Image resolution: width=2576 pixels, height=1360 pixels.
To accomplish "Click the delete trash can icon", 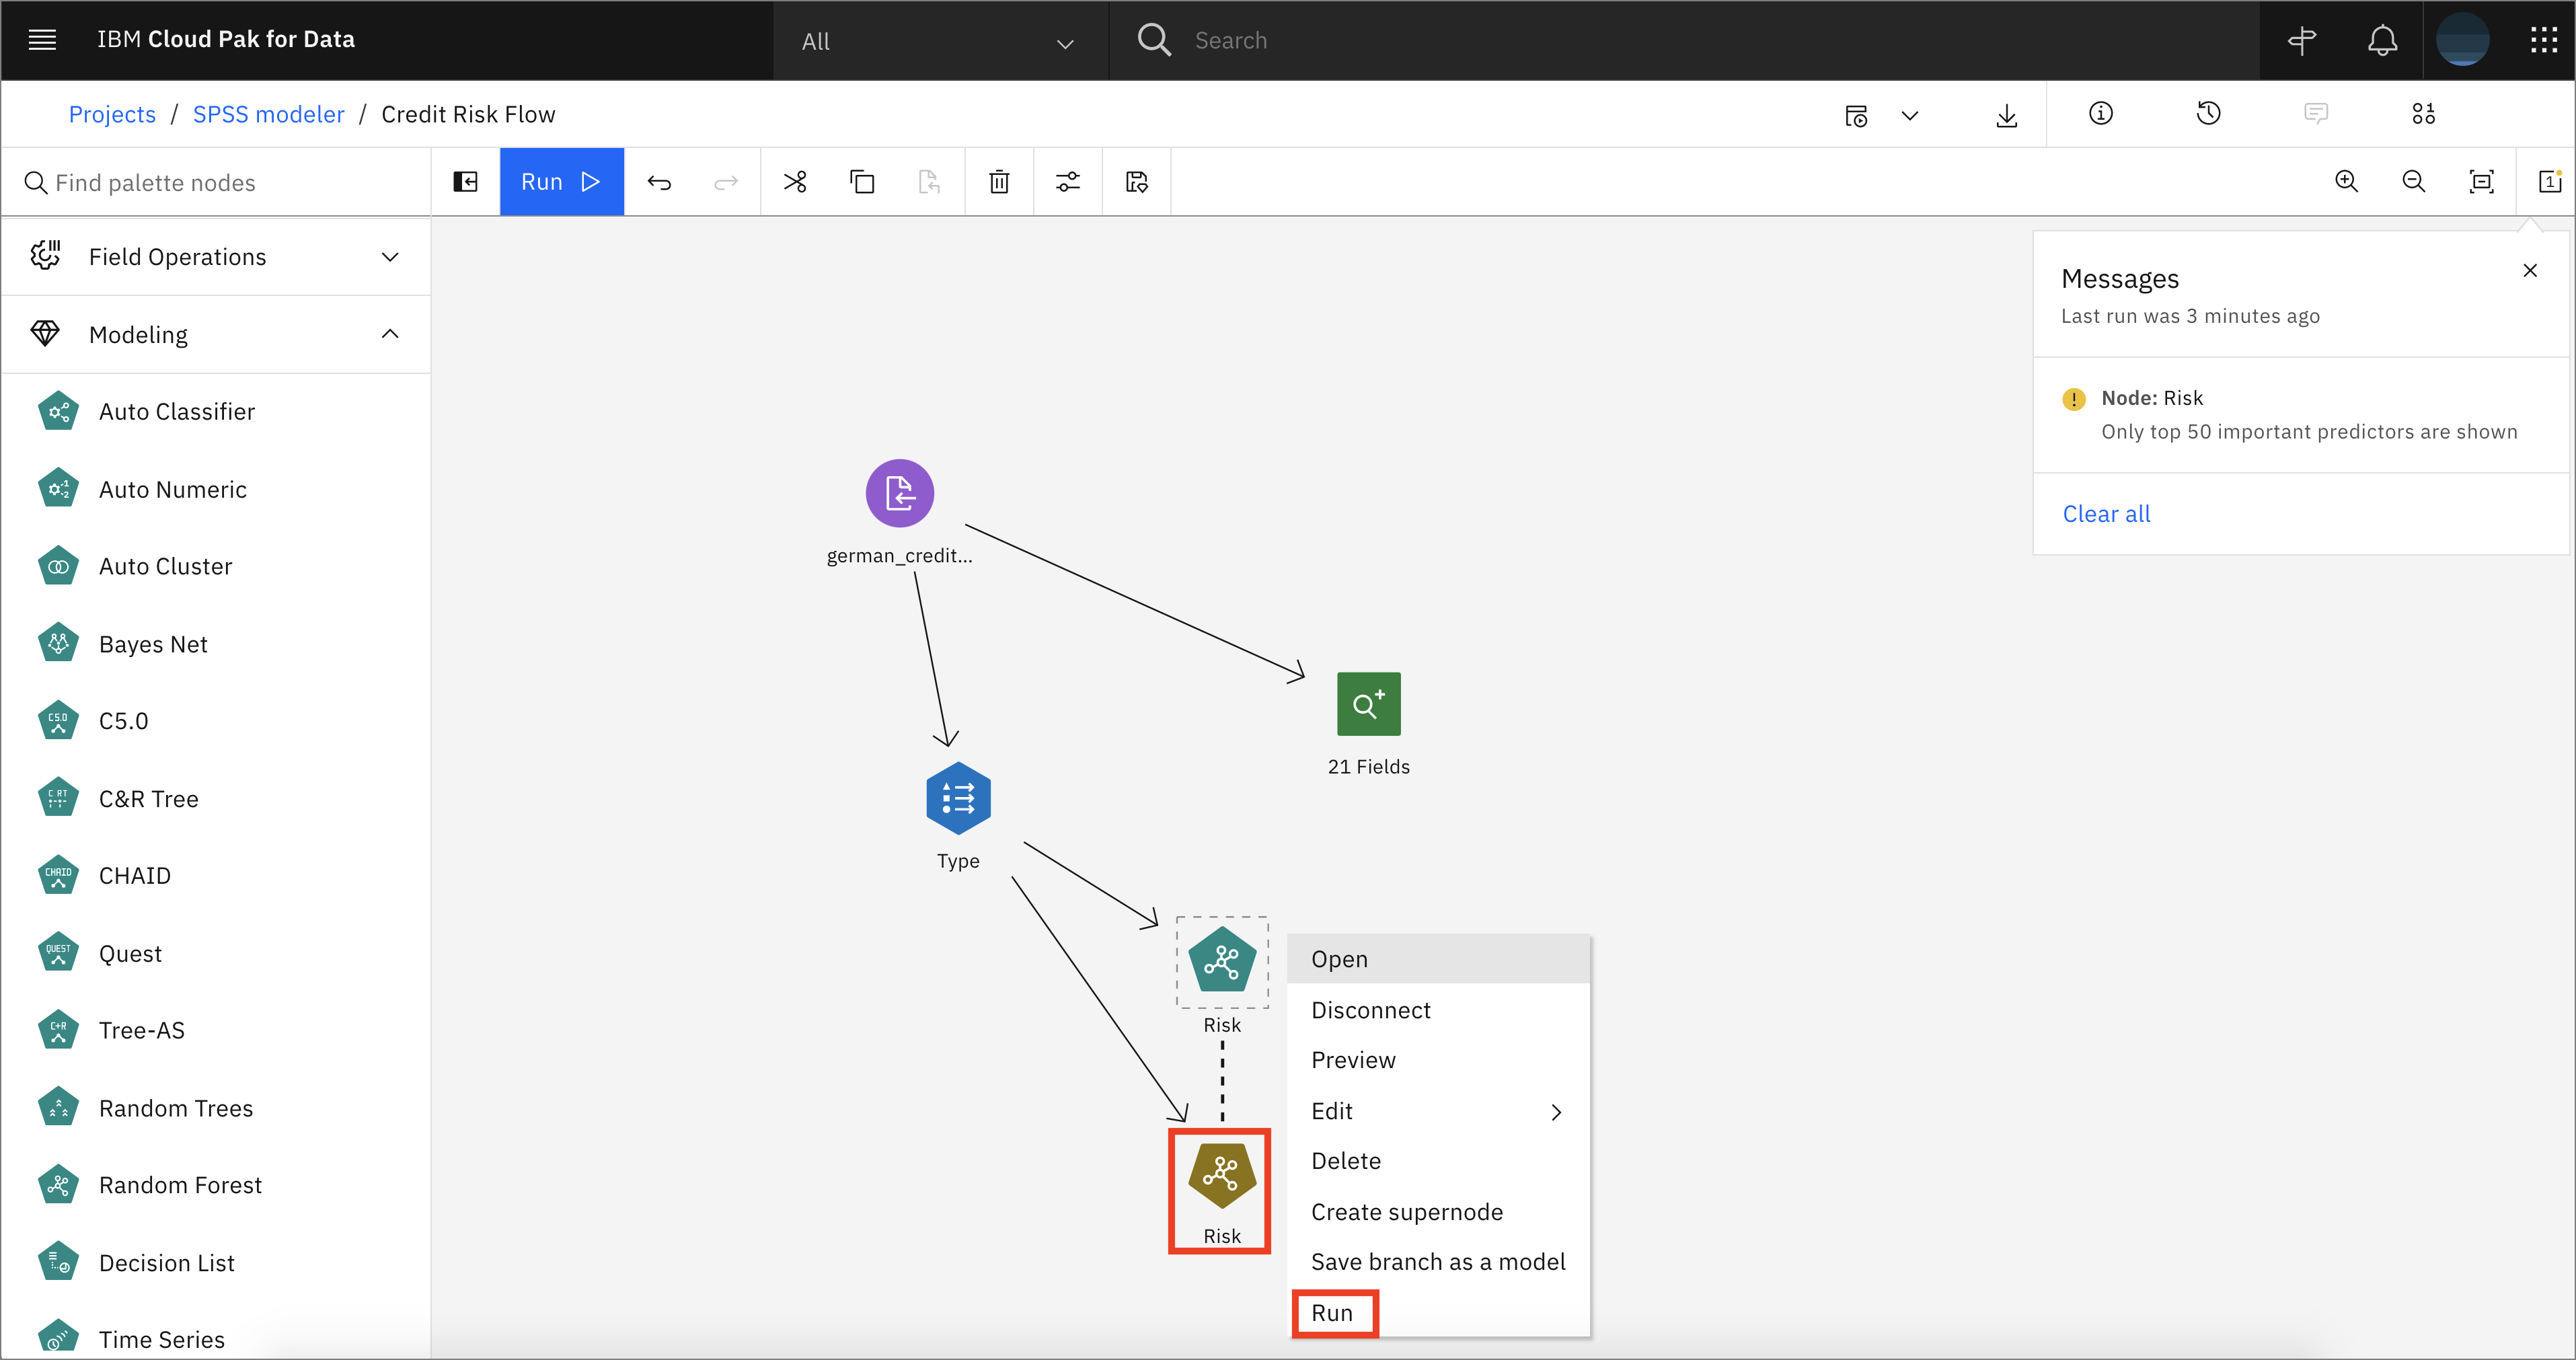I will [999, 182].
